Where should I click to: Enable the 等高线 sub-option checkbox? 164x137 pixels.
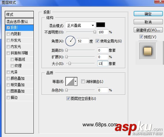[12, 60]
